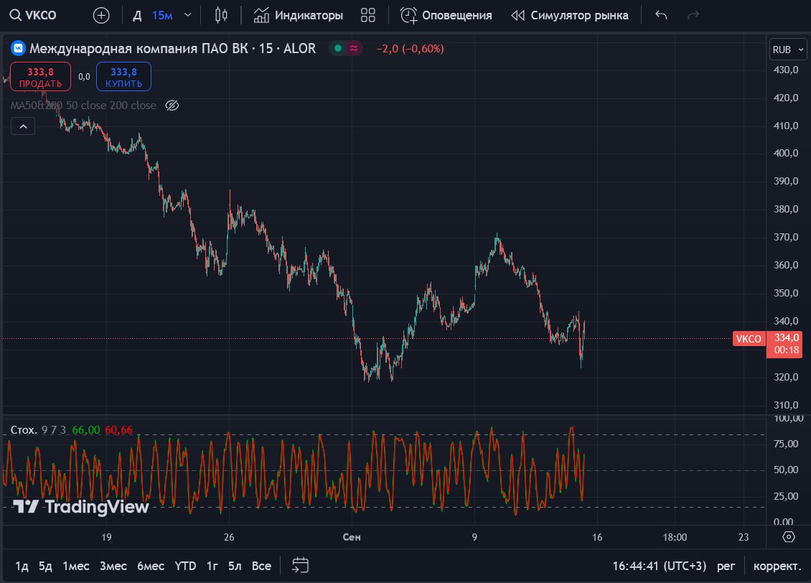Click the stochastic value 66,00
The height and width of the screenshot is (583, 811).
pyautogui.click(x=86, y=430)
